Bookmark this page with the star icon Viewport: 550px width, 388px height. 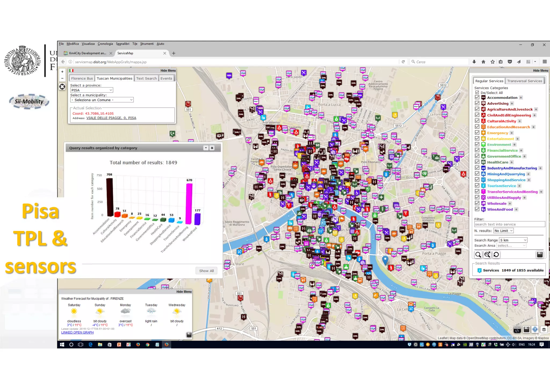tap(493, 62)
